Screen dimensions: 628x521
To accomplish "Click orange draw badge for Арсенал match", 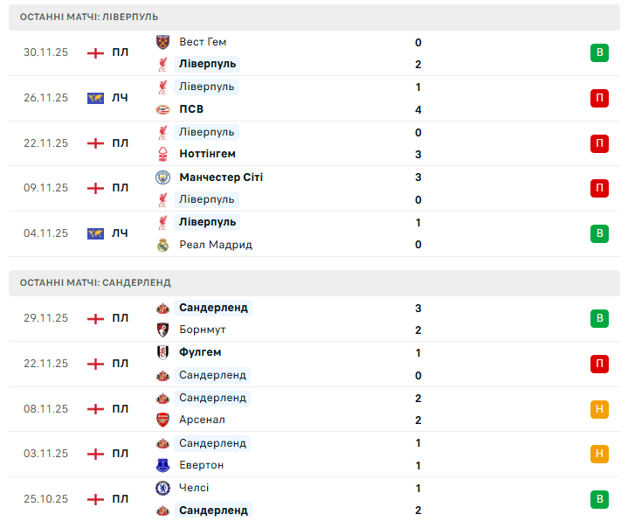I will 599,408.
